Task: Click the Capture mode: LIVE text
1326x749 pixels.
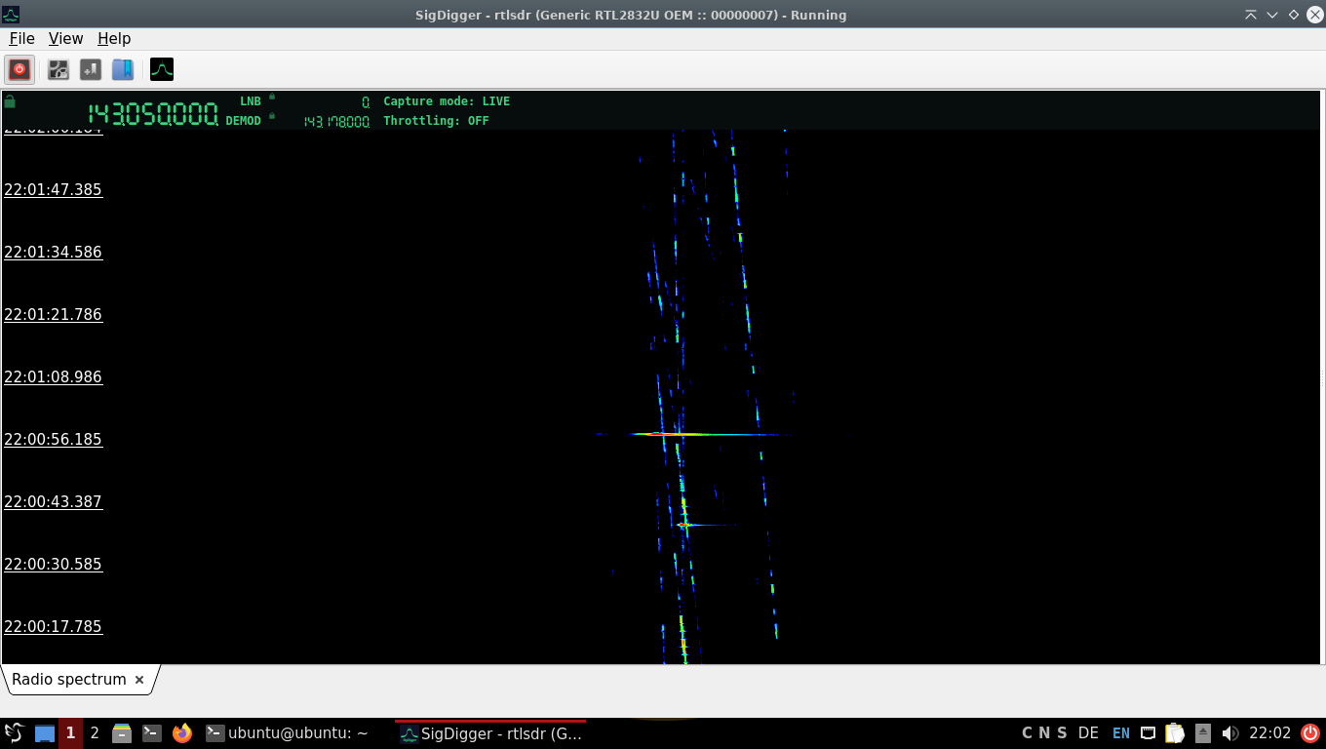Action: click(447, 101)
